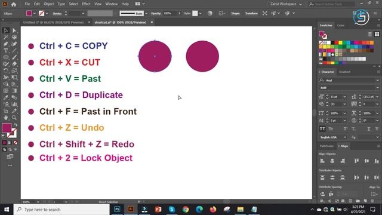
Task: Click Vertical Distribute Top in Distribute Objects
Action: pyautogui.click(x=322, y=177)
